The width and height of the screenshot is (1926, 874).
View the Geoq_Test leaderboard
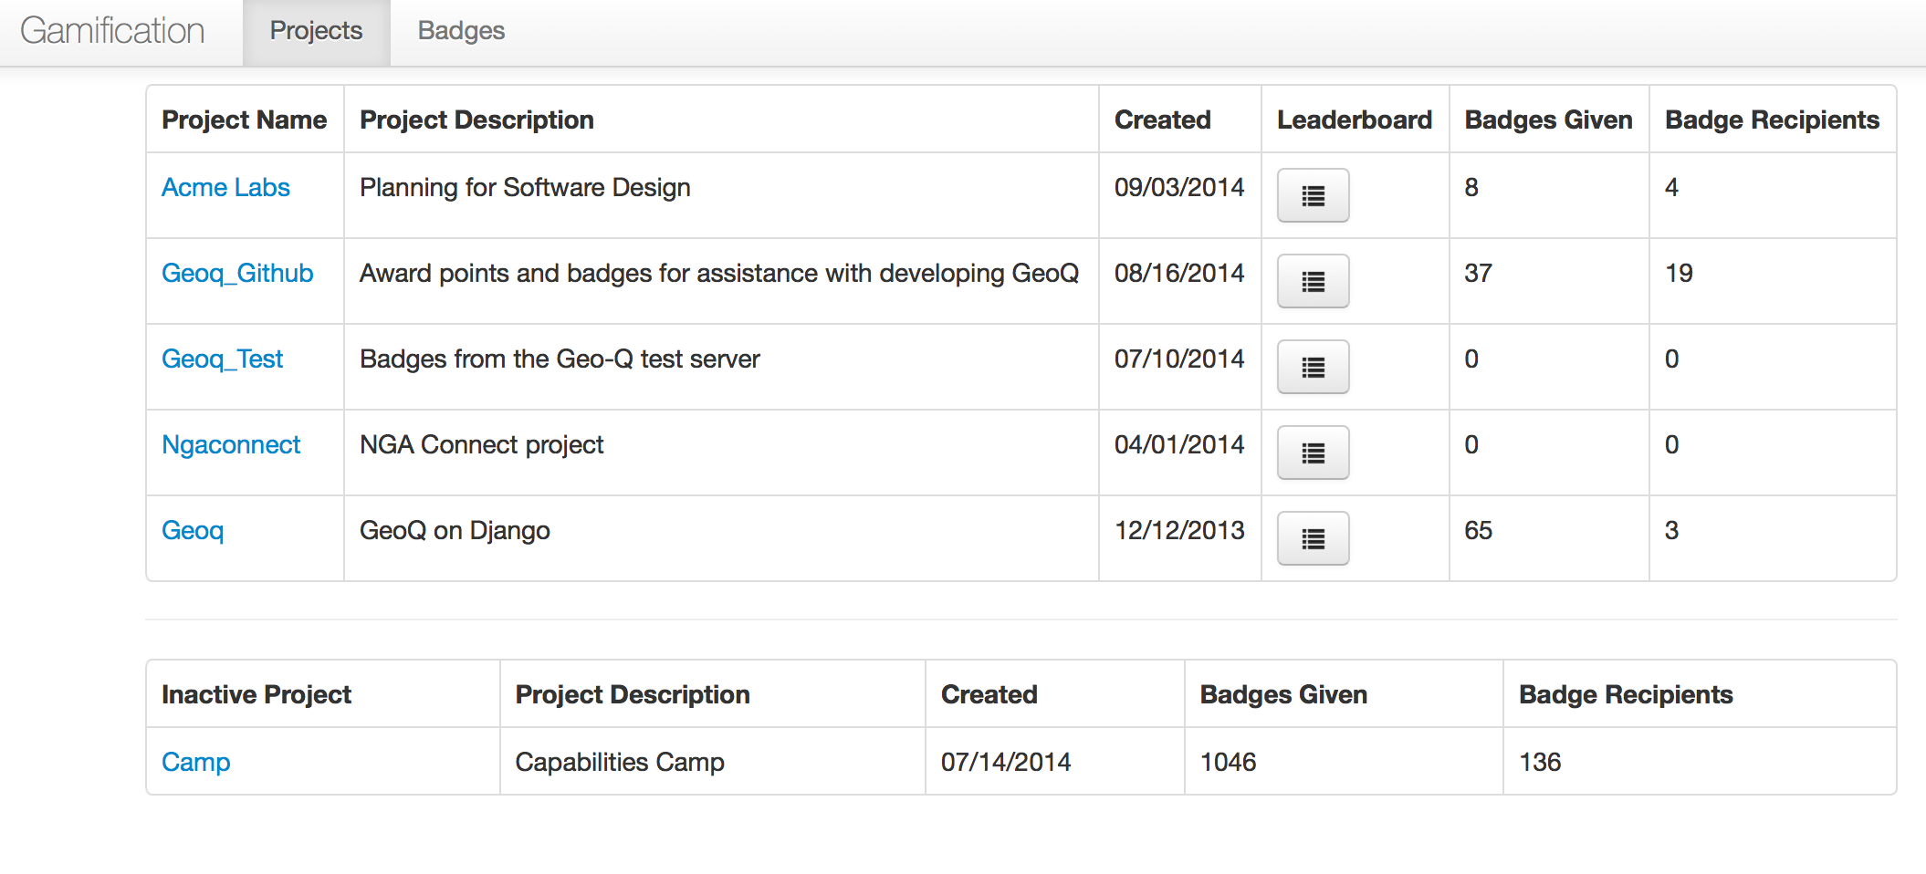1312,367
